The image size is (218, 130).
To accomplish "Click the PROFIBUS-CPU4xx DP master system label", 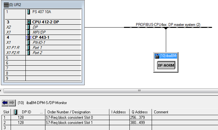I will coord(168,25).
